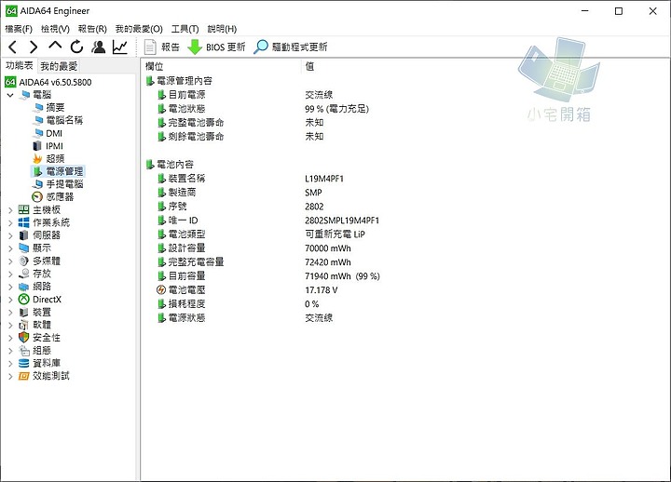Click the value 72420 mWh

click(328, 262)
